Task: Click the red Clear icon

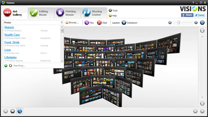Action: (99, 23)
